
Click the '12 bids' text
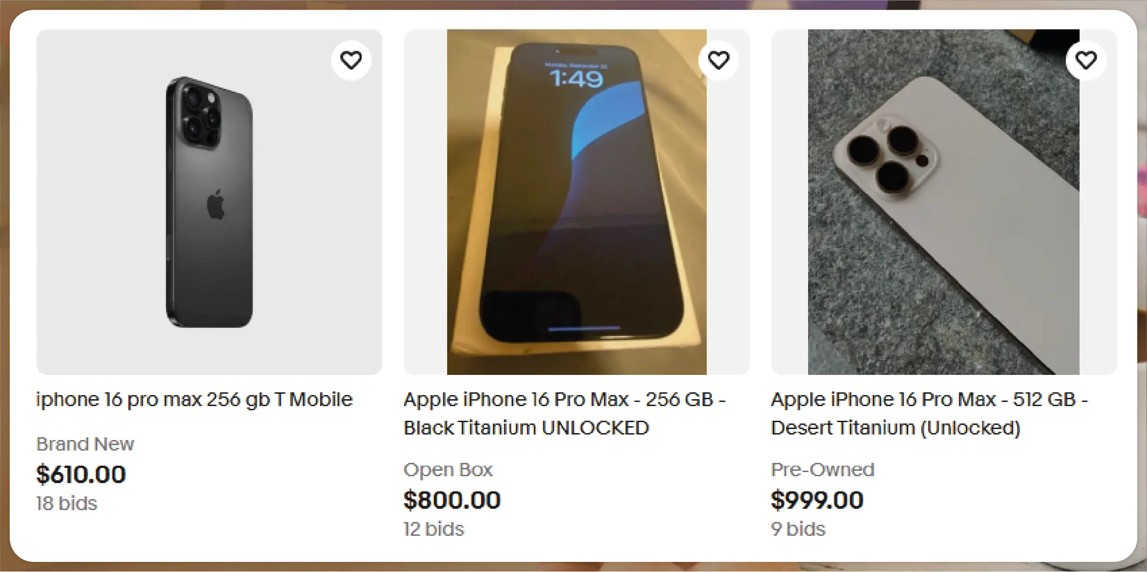pos(434,529)
